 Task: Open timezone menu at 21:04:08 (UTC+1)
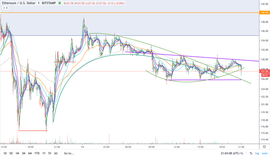tap(232, 153)
